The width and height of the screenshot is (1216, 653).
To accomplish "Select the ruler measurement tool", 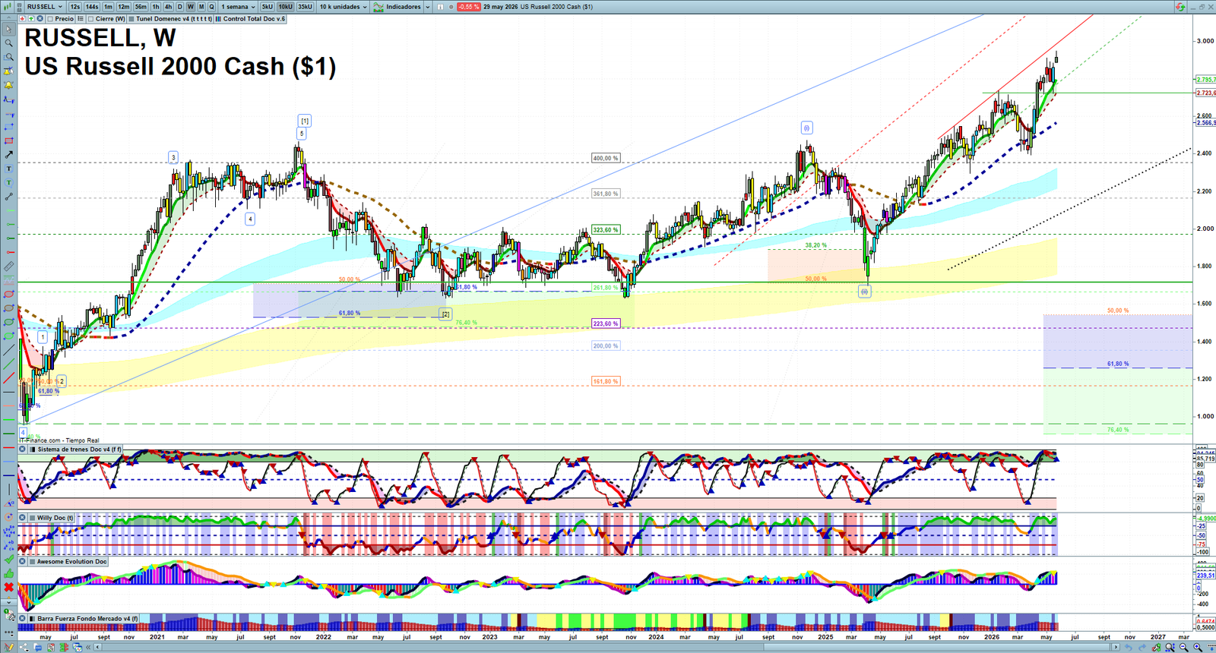I will [x=9, y=267].
